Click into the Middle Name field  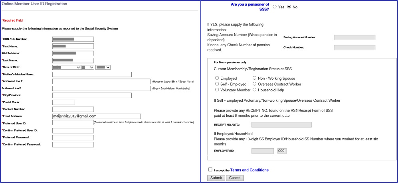coord(73,53)
